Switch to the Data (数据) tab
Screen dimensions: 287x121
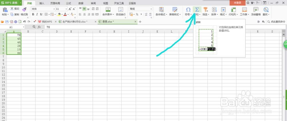[x=81, y=3]
